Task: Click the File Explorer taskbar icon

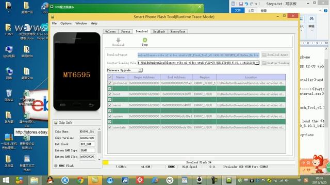Action: (x=34, y=180)
